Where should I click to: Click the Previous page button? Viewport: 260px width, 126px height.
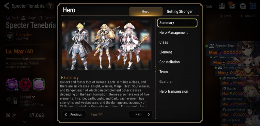point(74,114)
